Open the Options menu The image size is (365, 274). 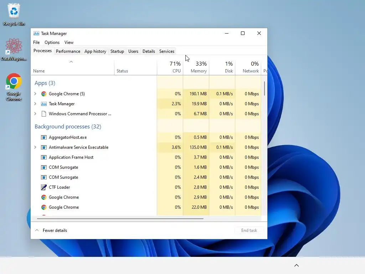coord(52,42)
